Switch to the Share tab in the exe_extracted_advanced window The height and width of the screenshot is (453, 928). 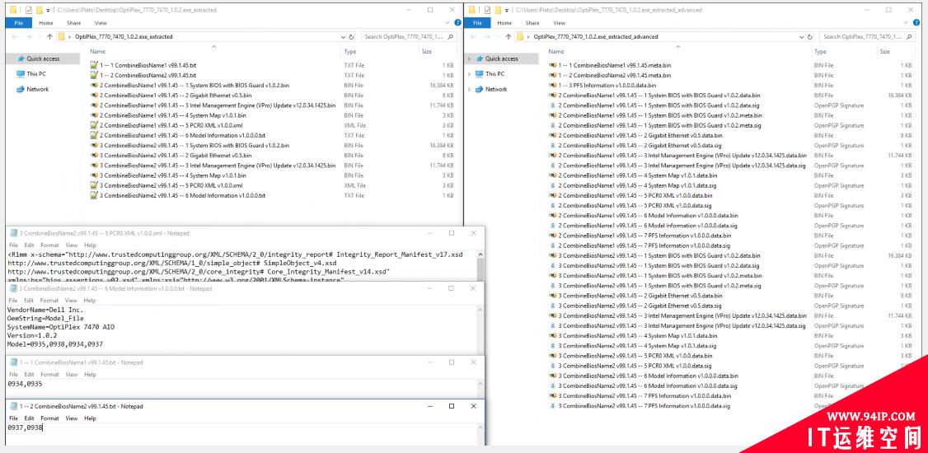pos(532,23)
